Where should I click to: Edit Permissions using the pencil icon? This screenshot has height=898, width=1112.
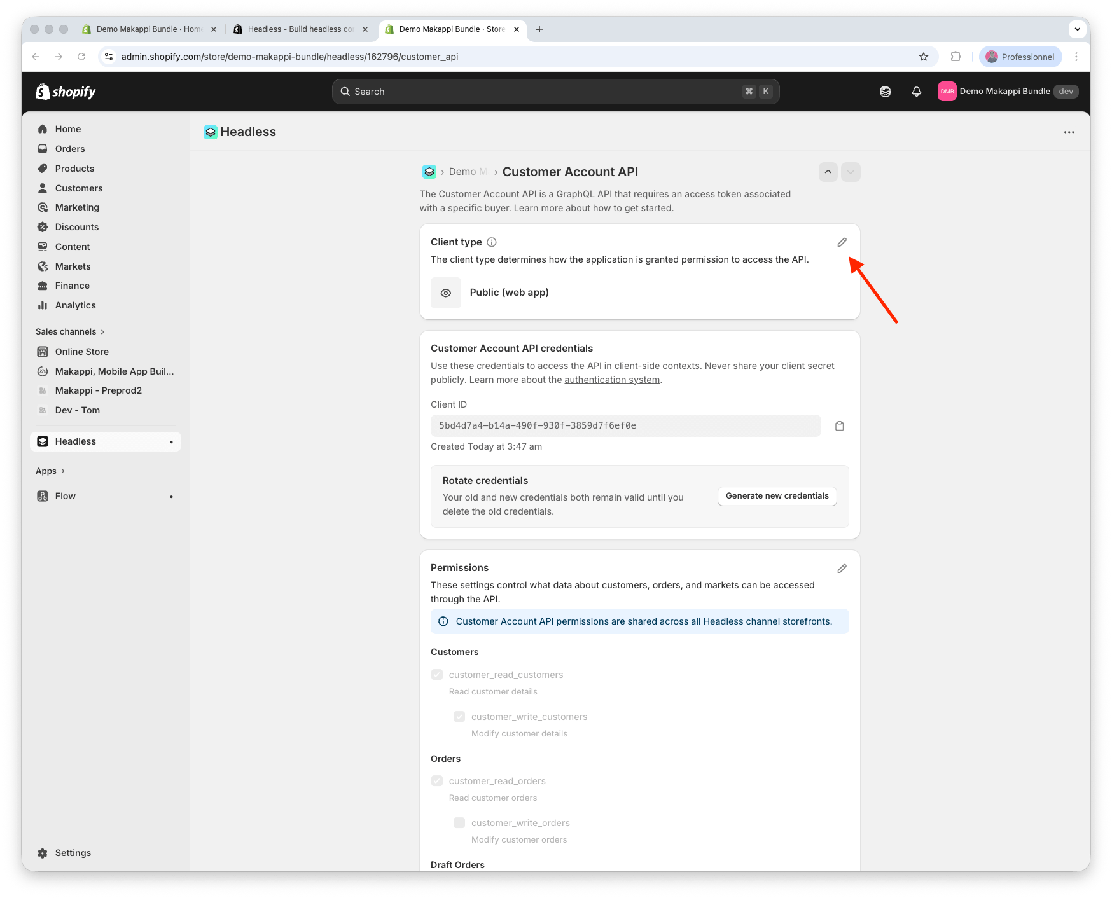[842, 569]
